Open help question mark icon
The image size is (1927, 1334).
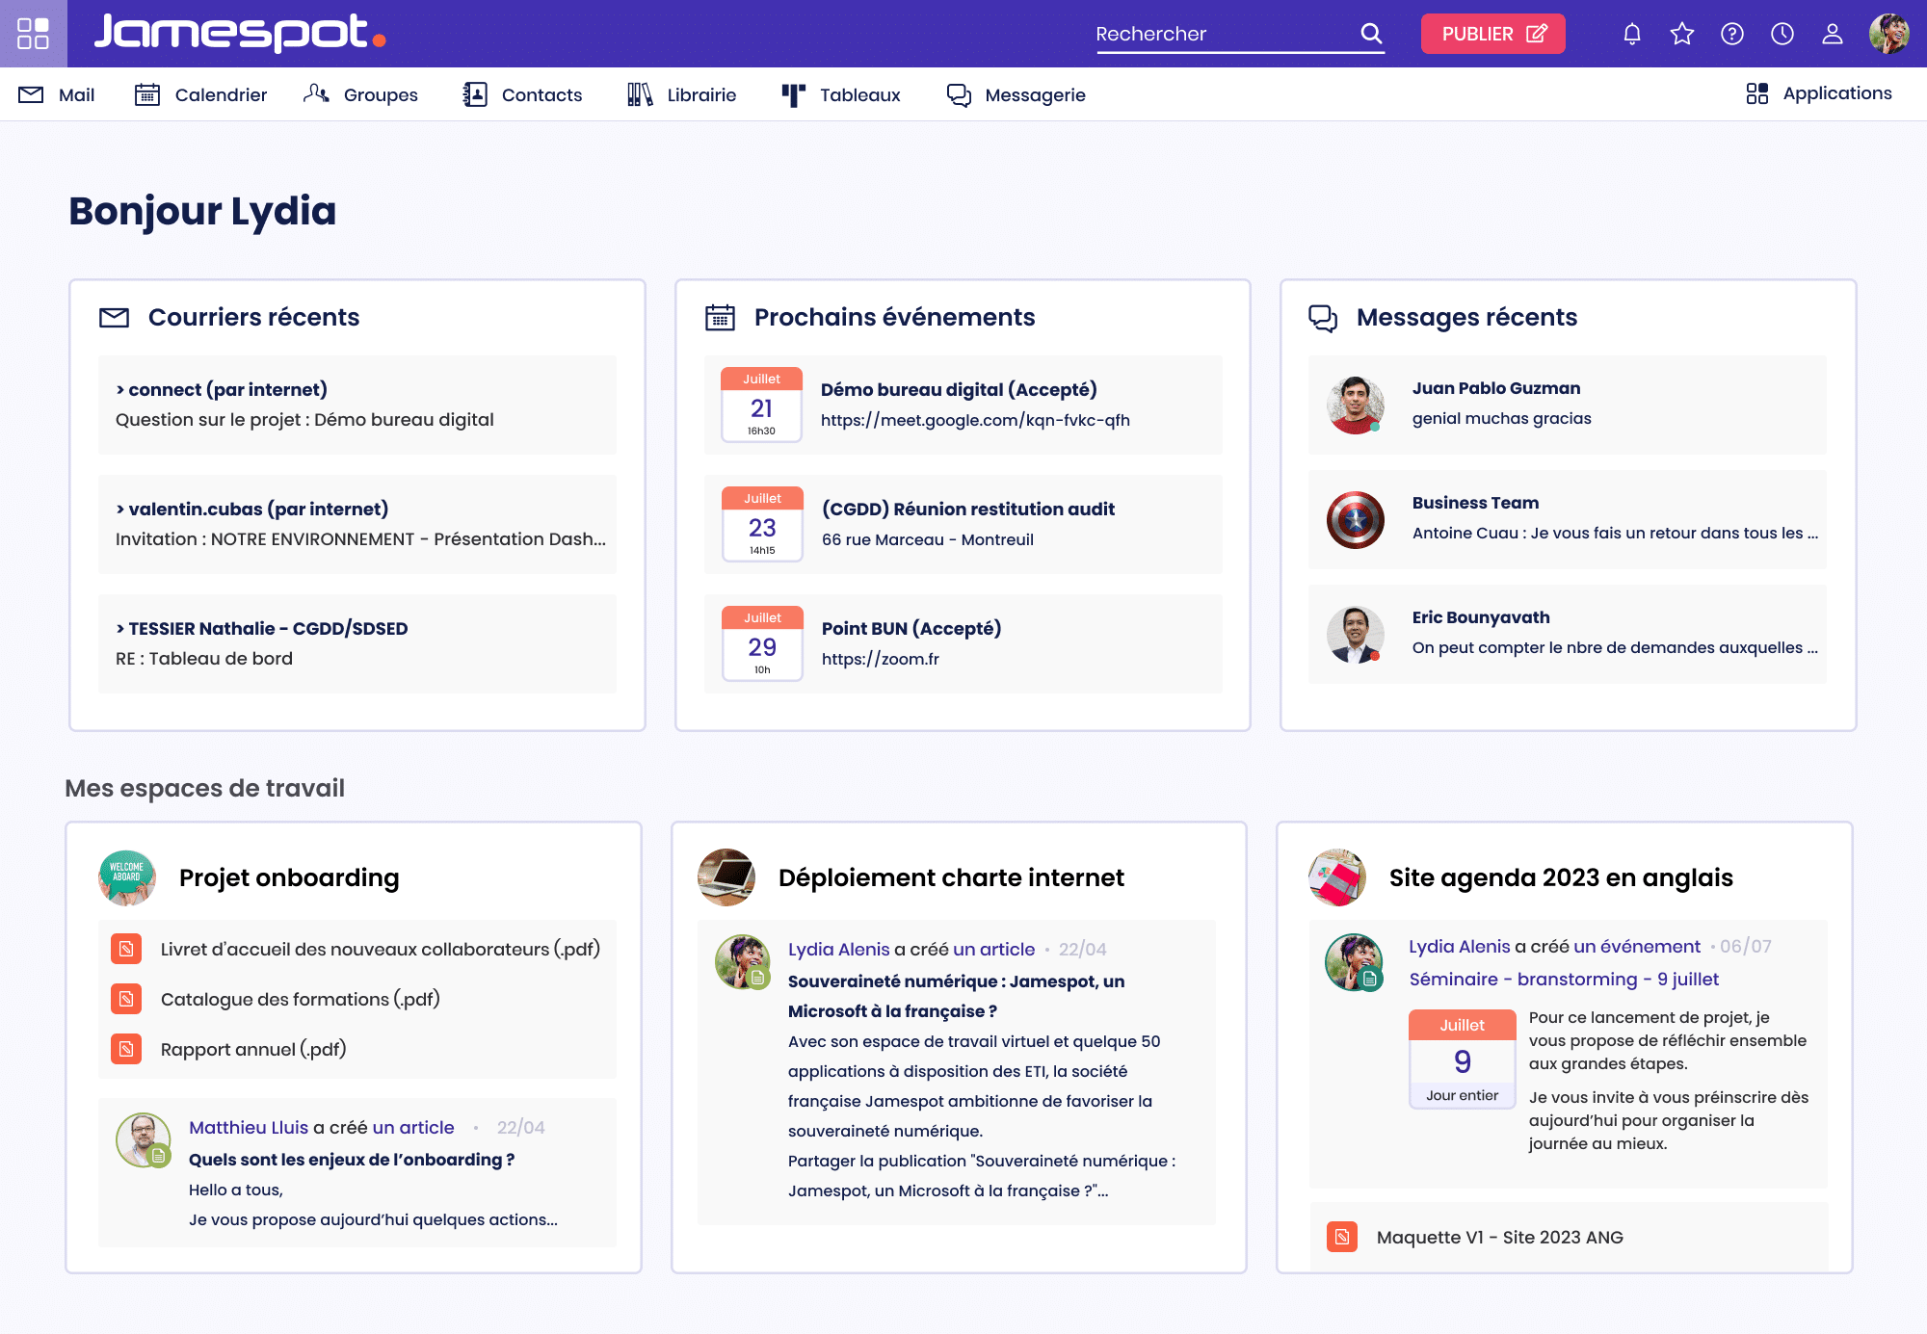(x=1732, y=34)
